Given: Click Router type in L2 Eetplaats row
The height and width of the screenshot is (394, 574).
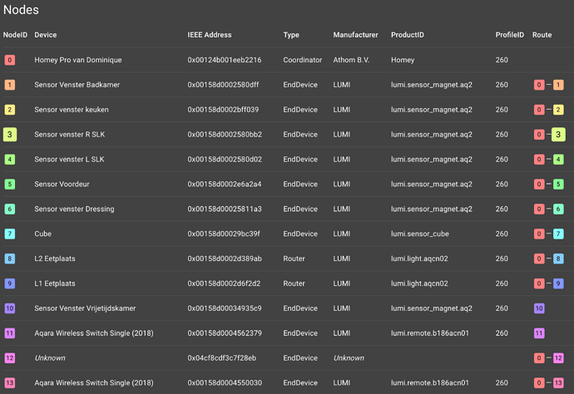Looking at the screenshot, I should click(294, 259).
